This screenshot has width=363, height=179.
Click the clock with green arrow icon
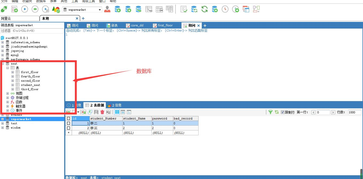[236, 9]
